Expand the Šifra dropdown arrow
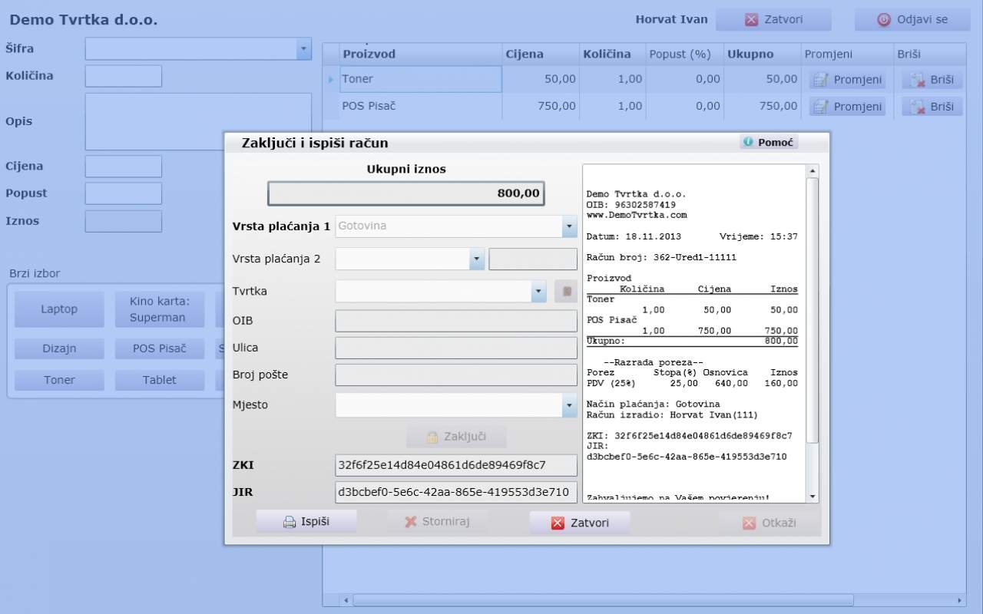This screenshot has width=983, height=614. [303, 49]
